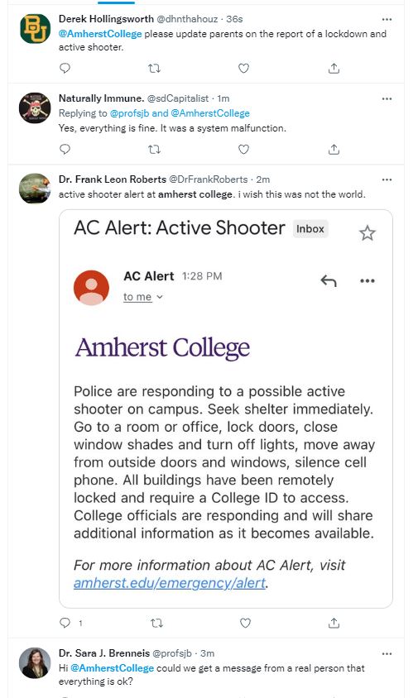Star the AC Alert email
The height and width of the screenshot is (698, 418).
[368, 232]
